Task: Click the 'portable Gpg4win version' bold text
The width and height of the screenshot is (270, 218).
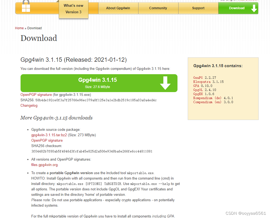Action: (71, 173)
